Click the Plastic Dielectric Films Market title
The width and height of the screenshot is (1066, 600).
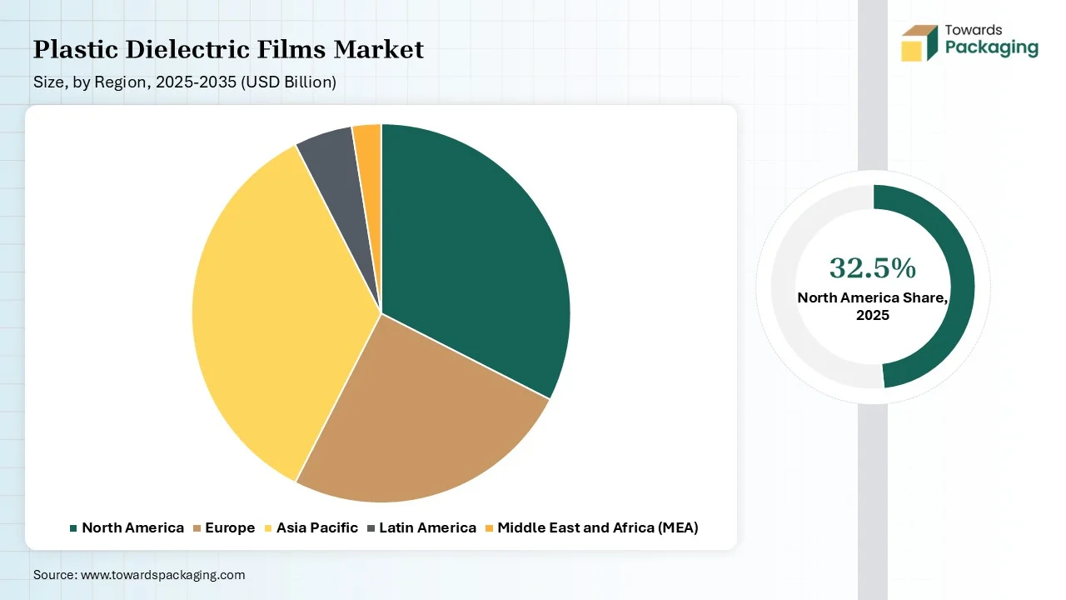point(228,50)
